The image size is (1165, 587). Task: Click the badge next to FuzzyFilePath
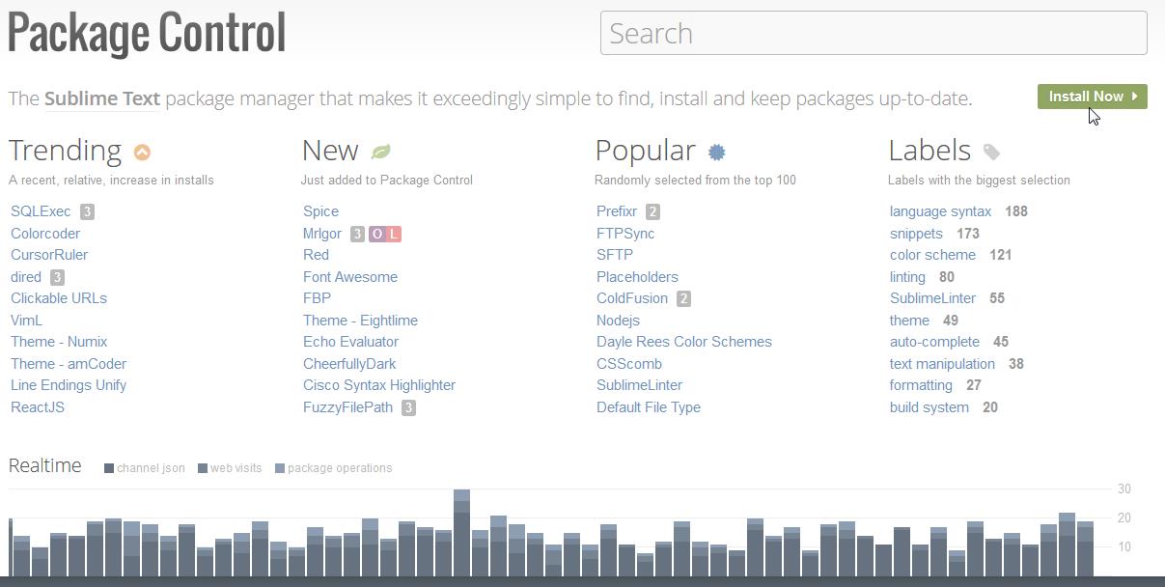coord(408,407)
